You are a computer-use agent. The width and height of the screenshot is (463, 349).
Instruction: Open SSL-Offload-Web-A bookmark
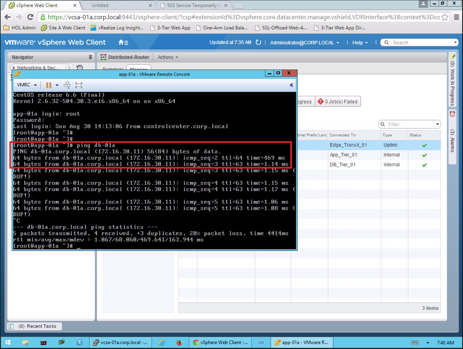(281, 28)
